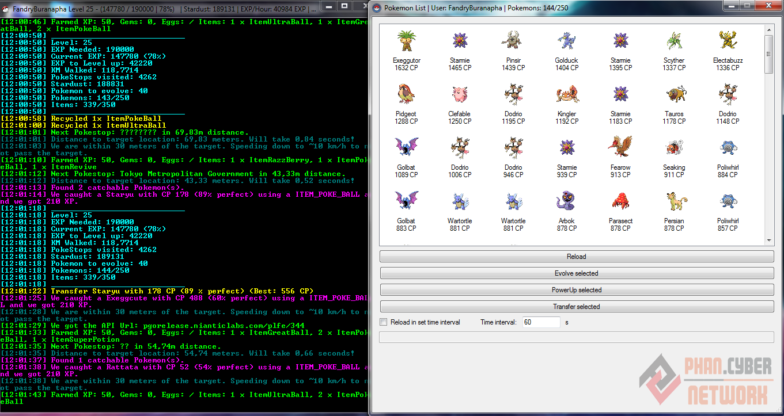
Task: Choose the Dodrio 1006 CP sprite
Action: pos(460,148)
